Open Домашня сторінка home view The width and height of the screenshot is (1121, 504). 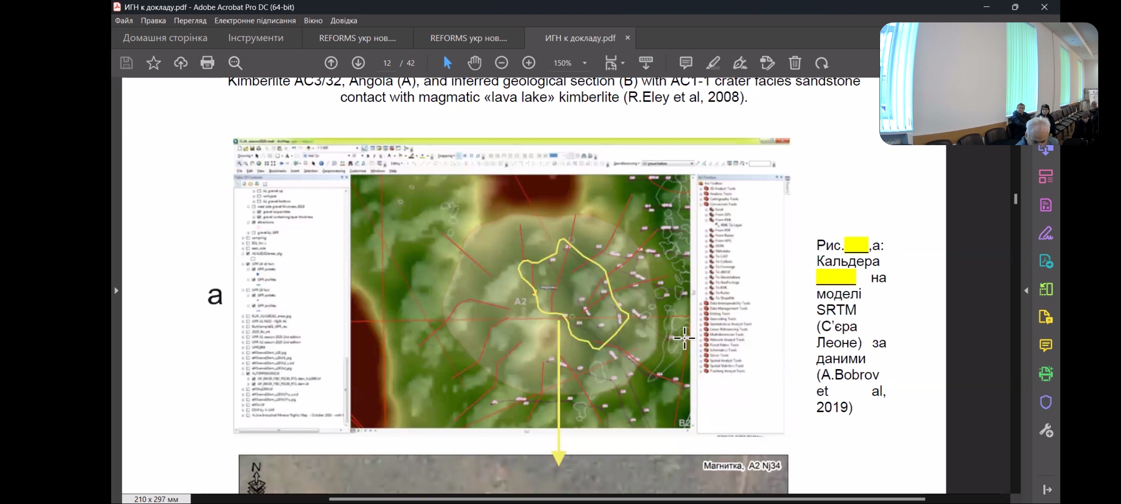[165, 38]
